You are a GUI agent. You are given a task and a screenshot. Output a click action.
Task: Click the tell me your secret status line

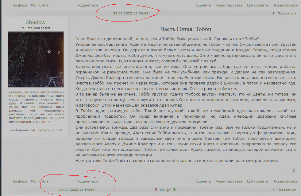tap(36, 28)
